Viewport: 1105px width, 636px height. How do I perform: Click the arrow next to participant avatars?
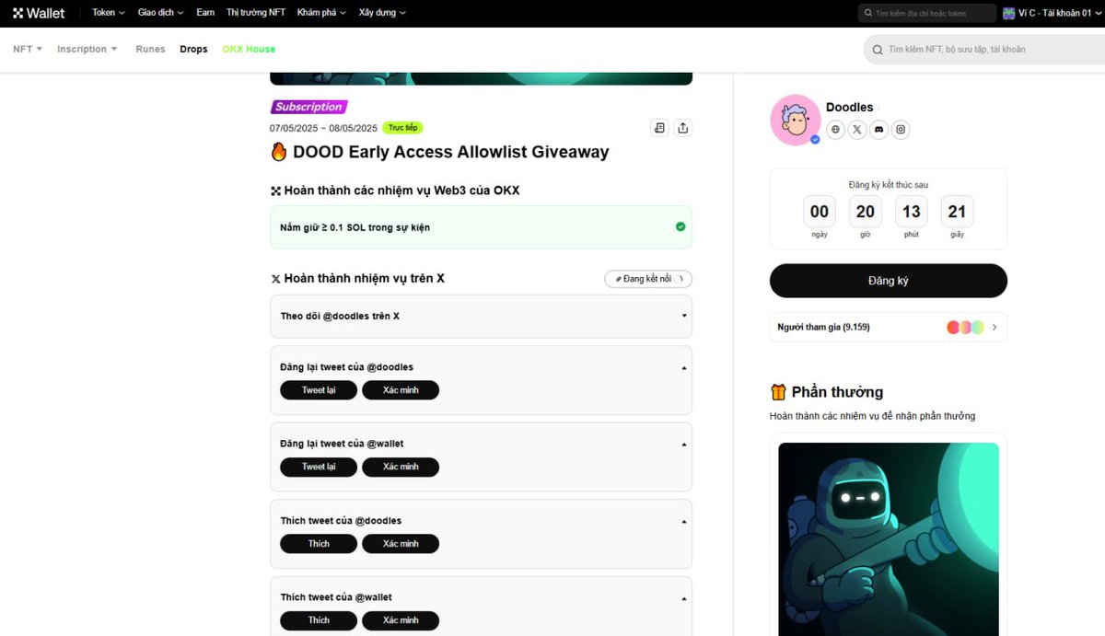[x=994, y=327]
